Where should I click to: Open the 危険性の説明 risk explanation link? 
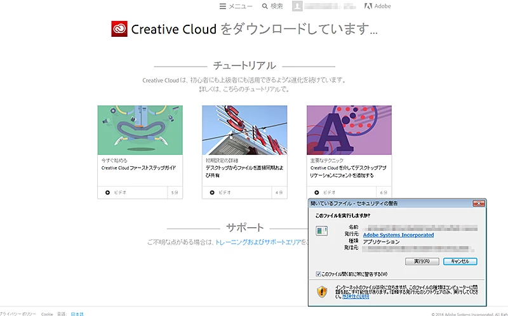click(x=356, y=296)
